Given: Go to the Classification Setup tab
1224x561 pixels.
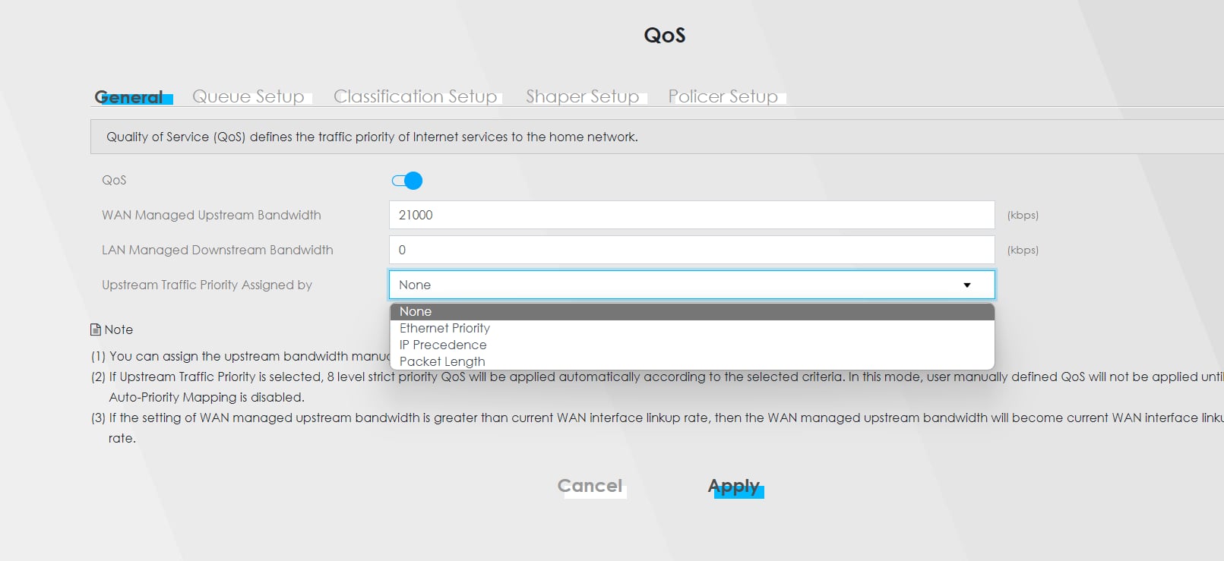Looking at the screenshot, I should click(416, 96).
